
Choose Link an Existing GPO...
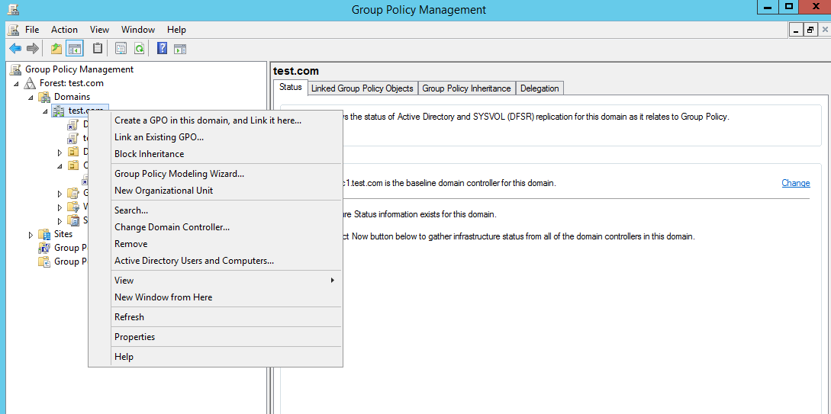tap(216, 137)
